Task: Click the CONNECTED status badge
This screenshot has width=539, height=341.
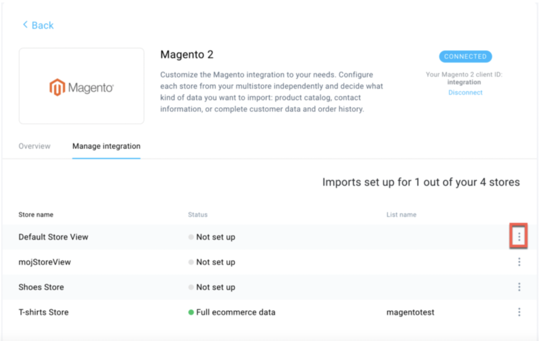Action: point(465,56)
